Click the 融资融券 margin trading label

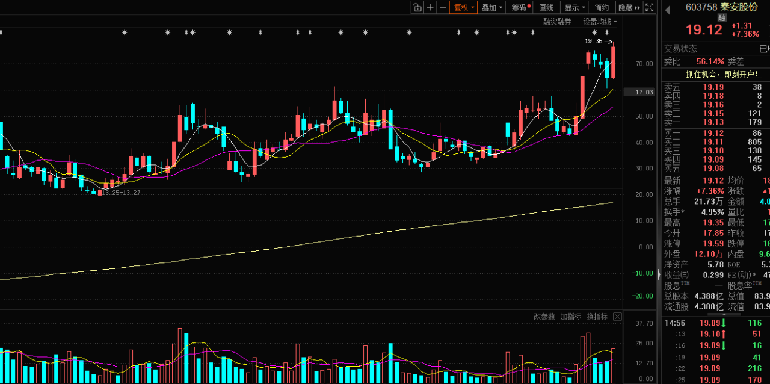click(557, 22)
